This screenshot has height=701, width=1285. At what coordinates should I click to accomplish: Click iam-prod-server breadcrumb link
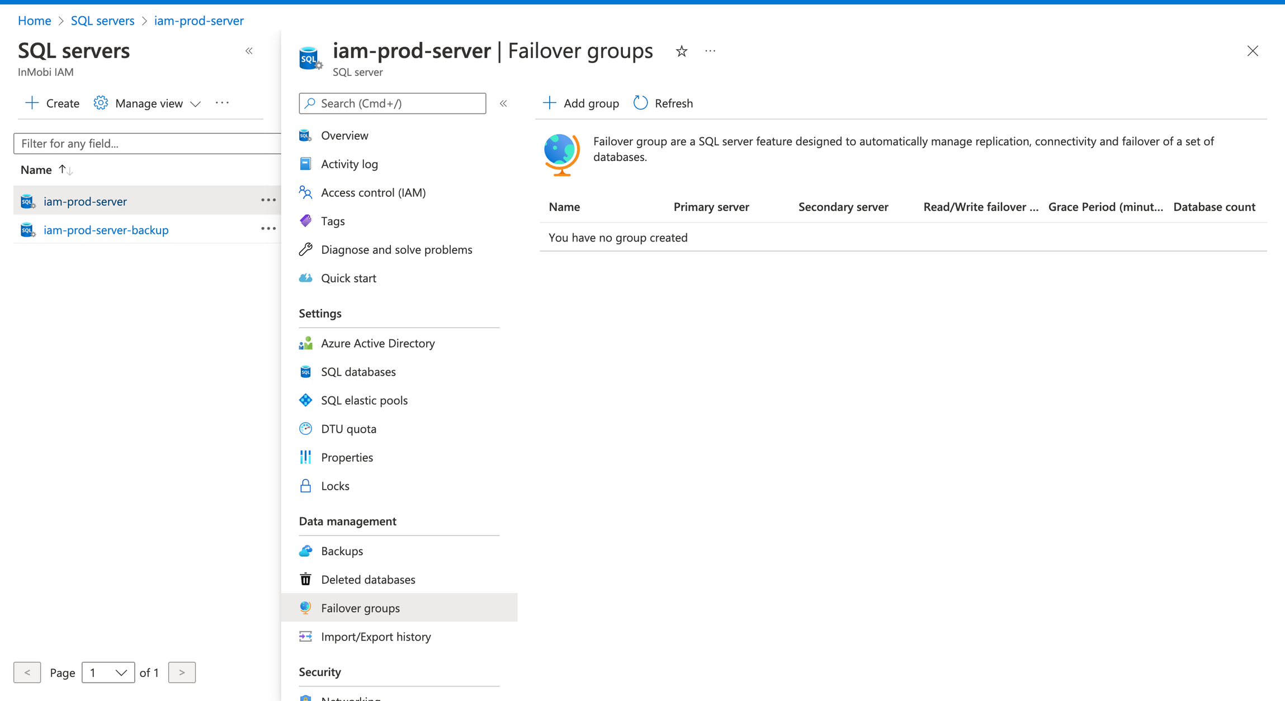pyautogui.click(x=199, y=21)
